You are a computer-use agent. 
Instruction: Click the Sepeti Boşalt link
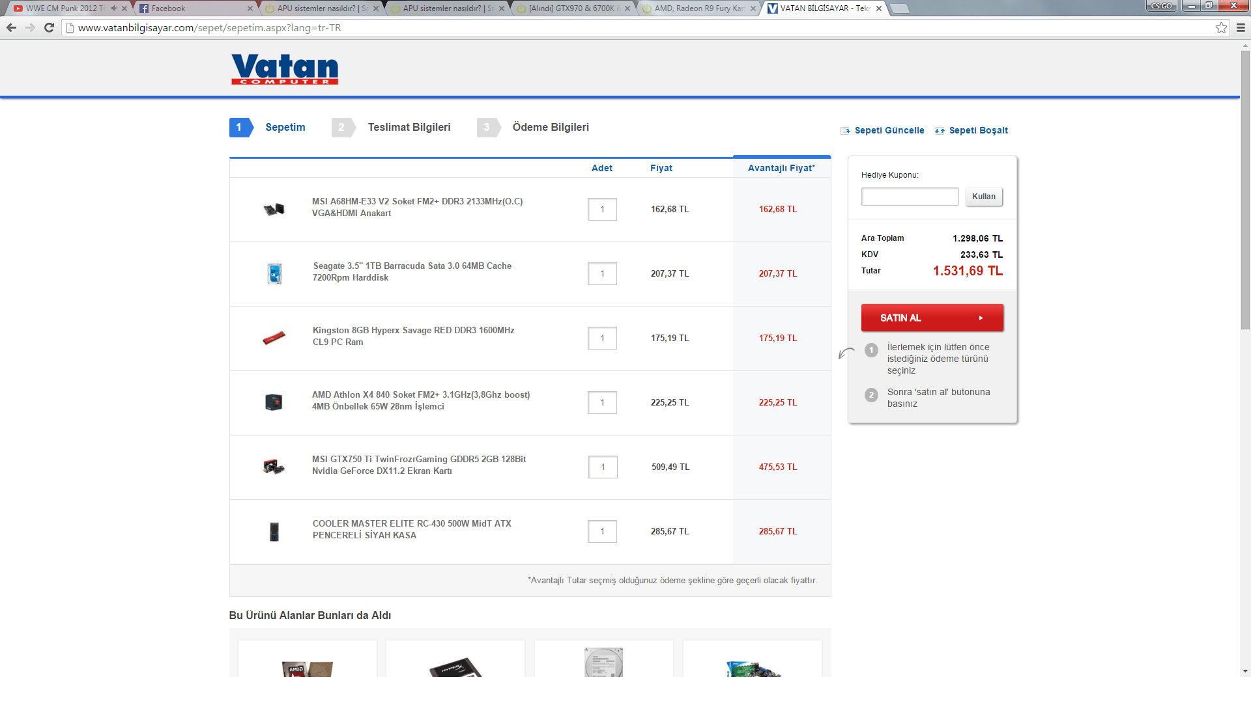(x=978, y=130)
